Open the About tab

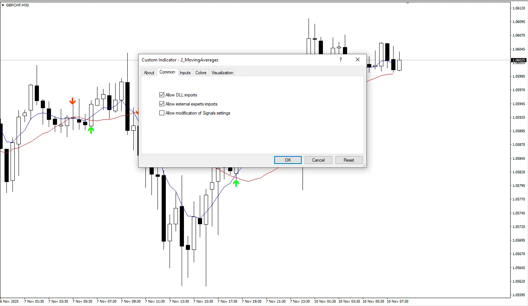coord(149,73)
